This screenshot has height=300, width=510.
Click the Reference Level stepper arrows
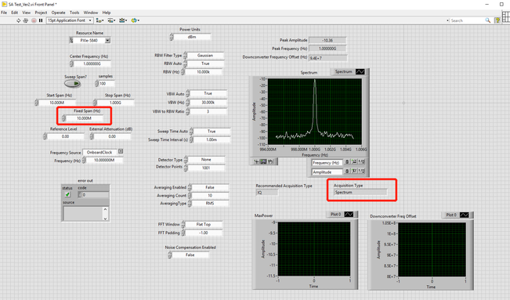click(x=45, y=136)
